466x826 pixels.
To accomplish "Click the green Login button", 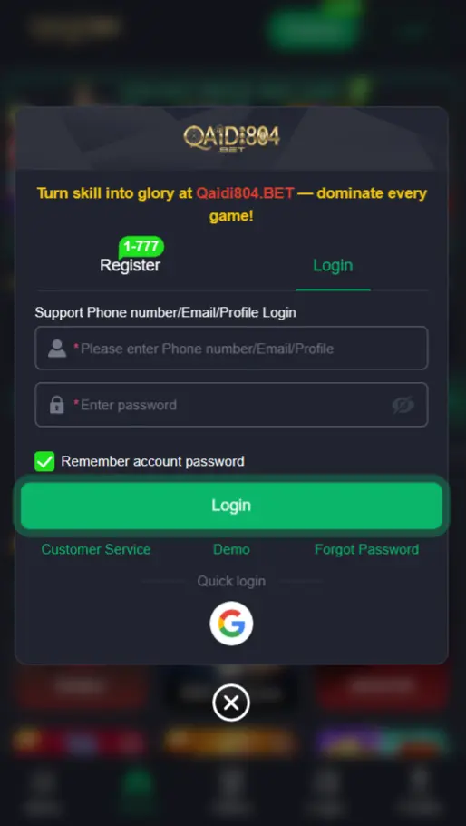I will click(231, 506).
